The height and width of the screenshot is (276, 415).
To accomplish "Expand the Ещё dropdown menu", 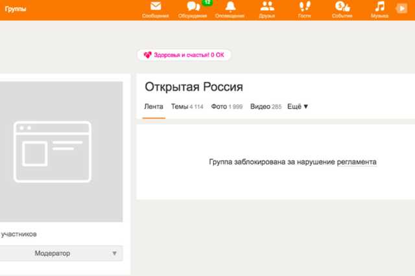I will (298, 106).
